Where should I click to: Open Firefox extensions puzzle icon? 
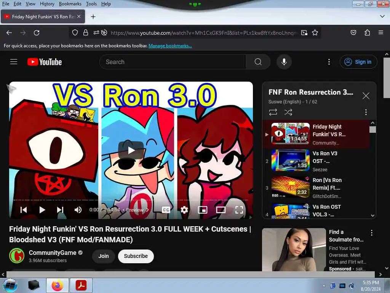[x=367, y=33]
